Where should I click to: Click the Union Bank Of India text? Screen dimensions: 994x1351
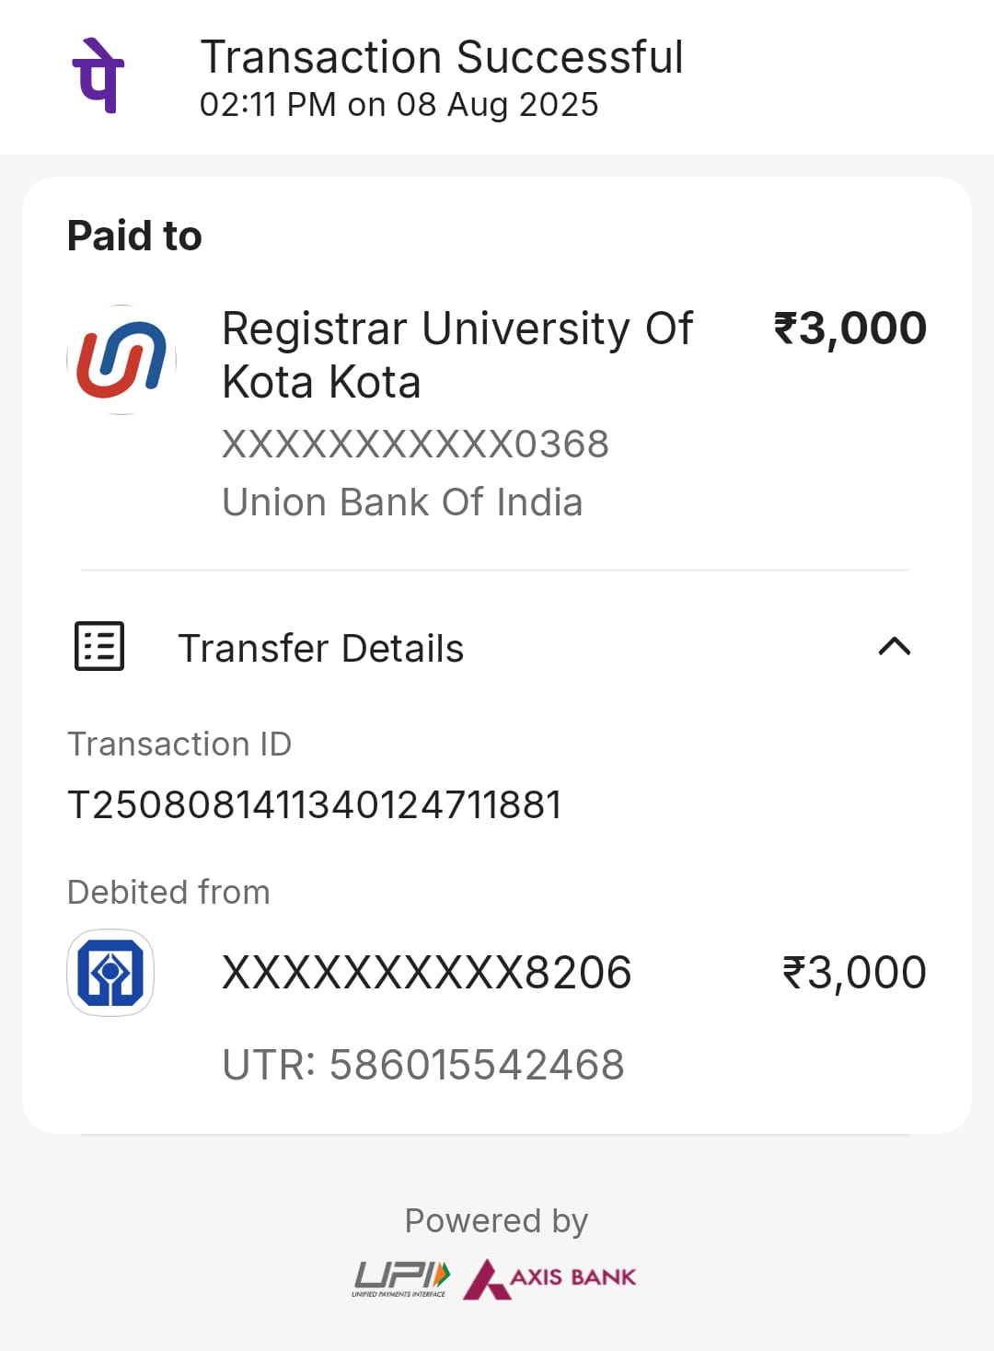(x=402, y=502)
